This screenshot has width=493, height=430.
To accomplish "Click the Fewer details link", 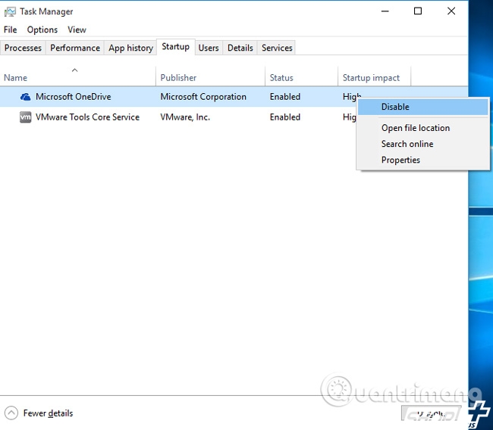I will tap(48, 413).
